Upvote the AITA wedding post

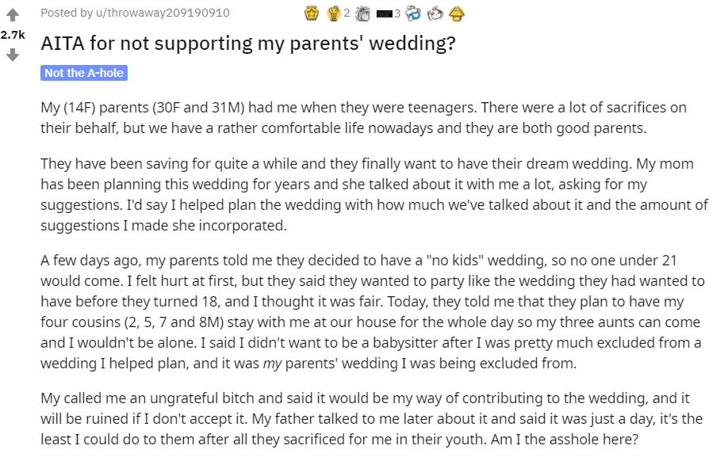[x=13, y=15]
